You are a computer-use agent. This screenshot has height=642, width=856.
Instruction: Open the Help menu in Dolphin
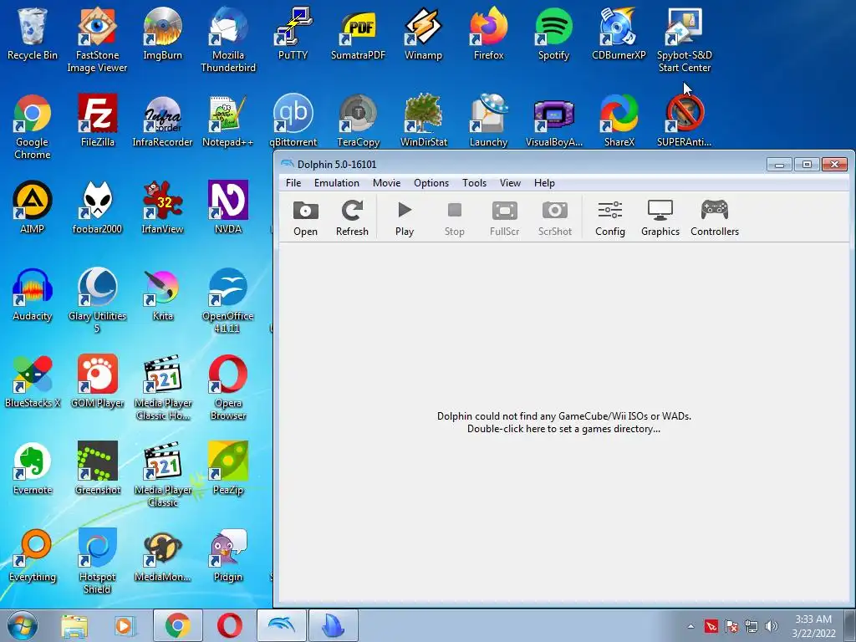pyautogui.click(x=544, y=183)
